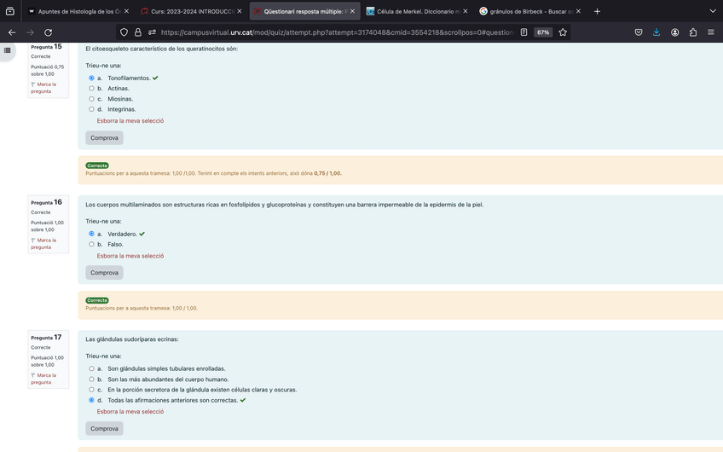Open the quiz side drawer icon
This screenshot has height=452, width=723.
pos(8,50)
